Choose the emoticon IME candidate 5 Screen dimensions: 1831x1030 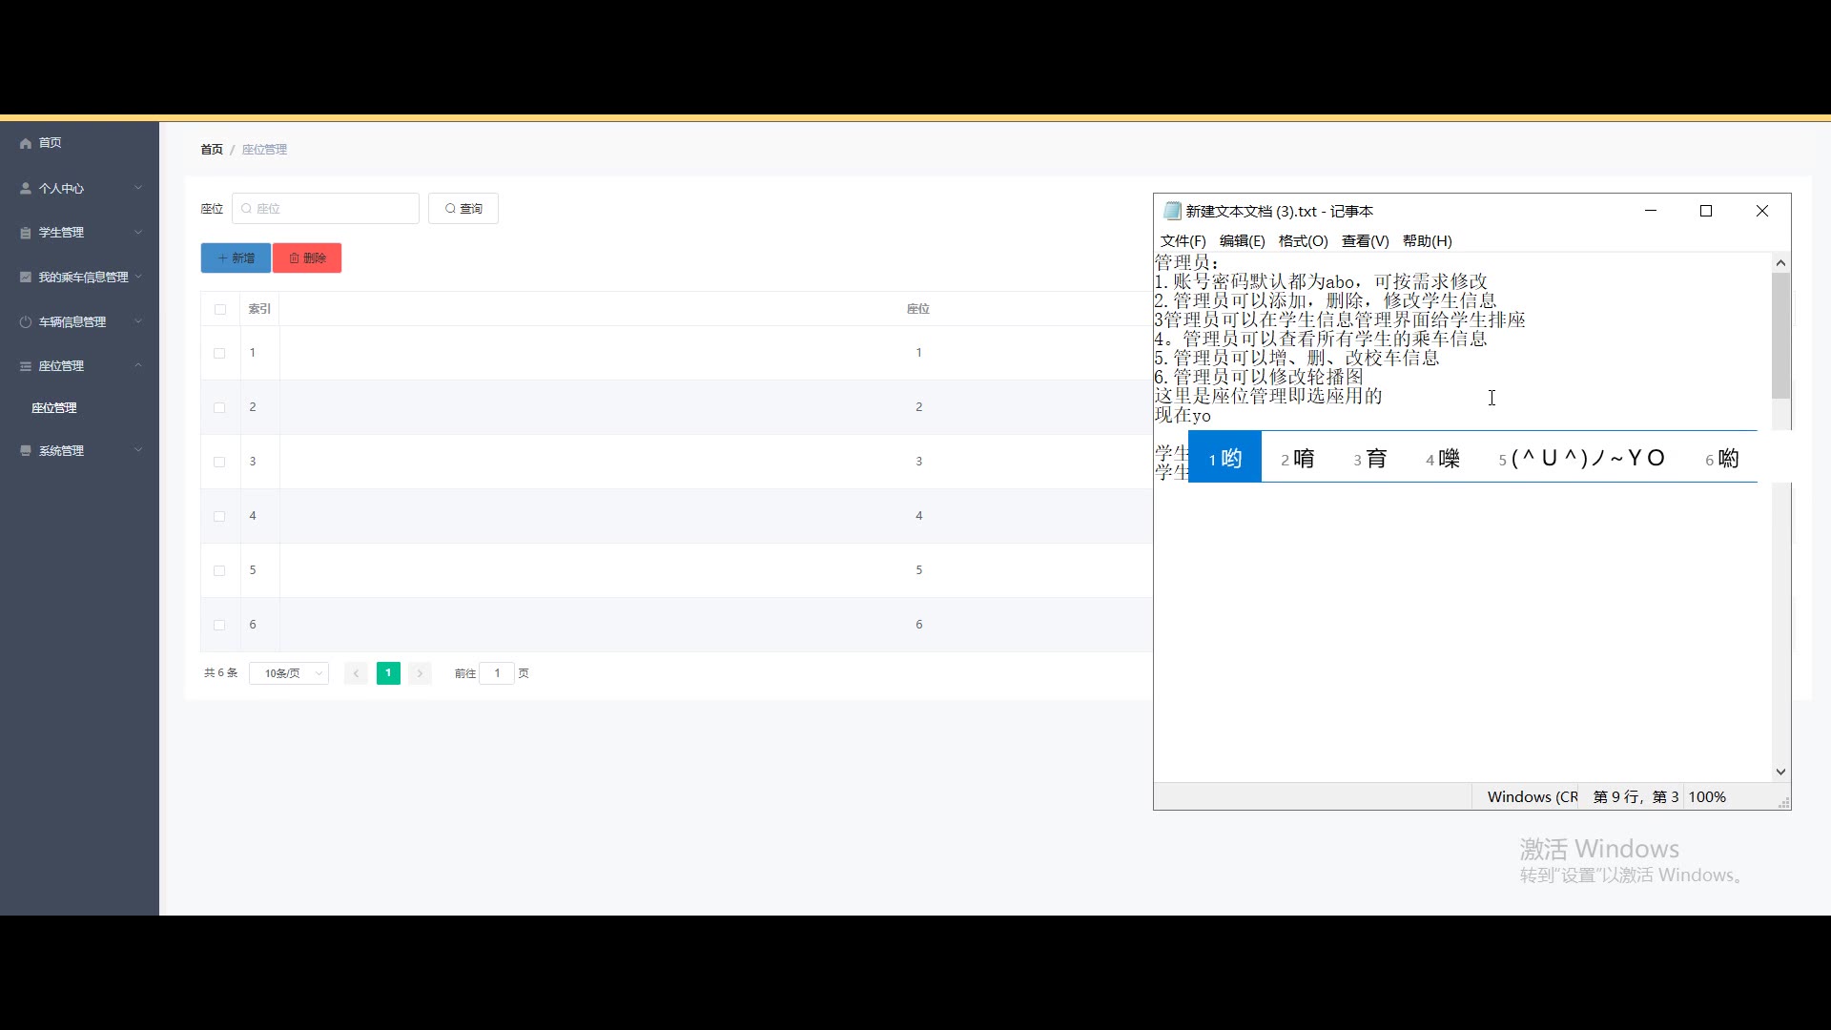(x=1582, y=459)
